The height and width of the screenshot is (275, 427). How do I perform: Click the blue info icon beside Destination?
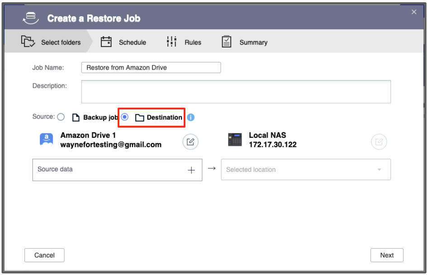point(191,118)
